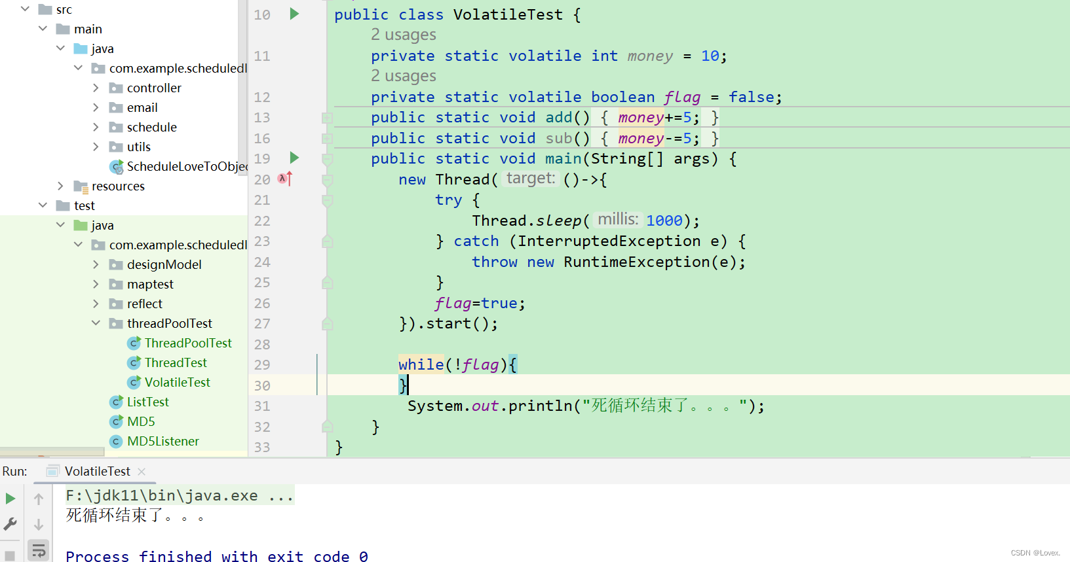Image resolution: width=1070 pixels, height=562 pixels.
Task: Rerun VolatileTest in the Run panel
Action: 10,499
